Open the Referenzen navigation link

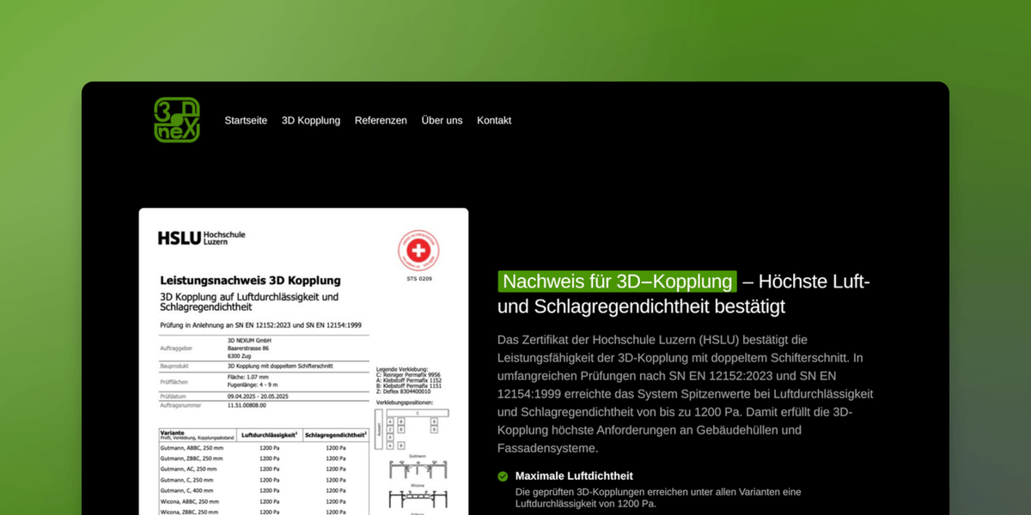tap(381, 120)
